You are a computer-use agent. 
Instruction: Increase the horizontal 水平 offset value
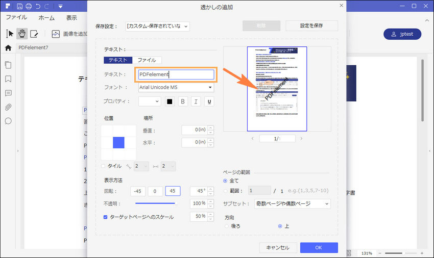[211, 140]
